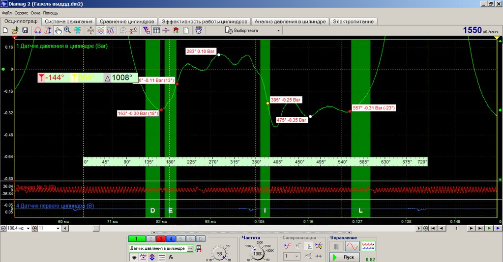Add a marker with the red flag icon
The height and width of the screenshot is (262, 503).
[176, 30]
